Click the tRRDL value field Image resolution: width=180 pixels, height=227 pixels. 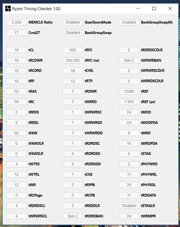(16, 123)
